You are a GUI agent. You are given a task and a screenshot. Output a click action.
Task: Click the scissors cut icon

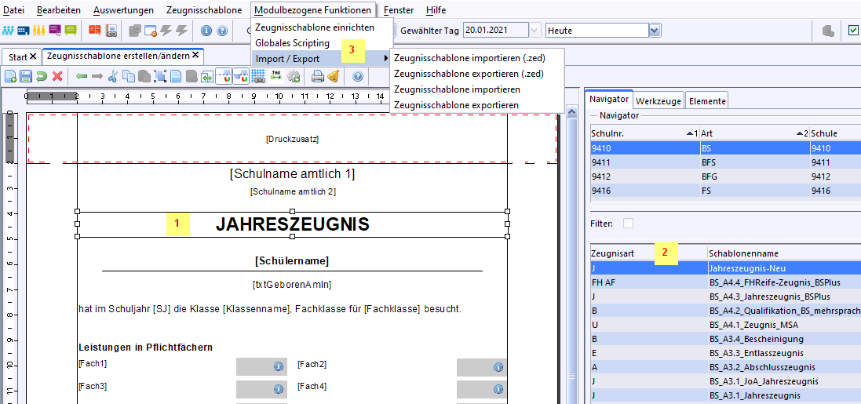coord(112,76)
